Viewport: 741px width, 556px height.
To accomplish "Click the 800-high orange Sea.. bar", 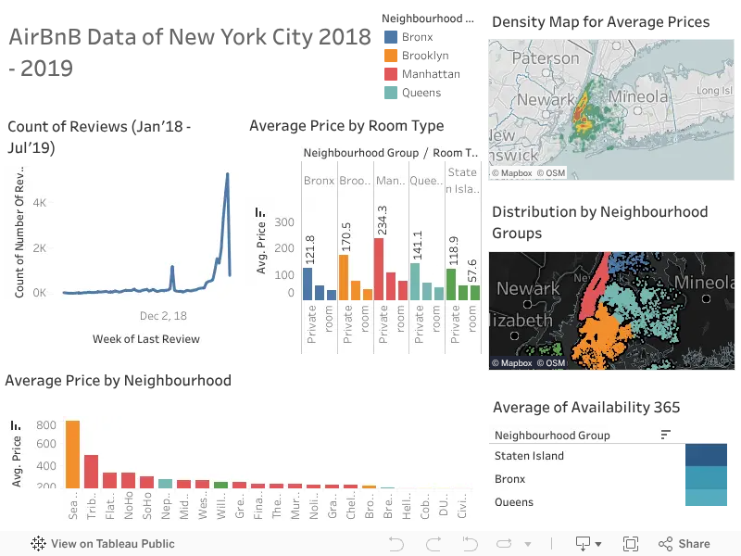I will click(x=73, y=454).
